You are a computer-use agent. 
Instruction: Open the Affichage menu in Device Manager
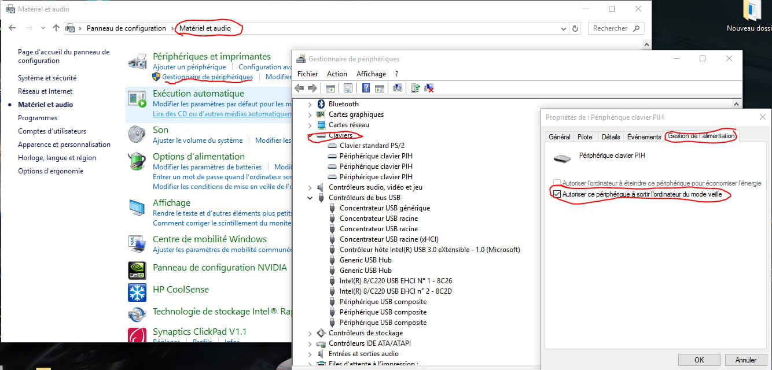(x=371, y=74)
